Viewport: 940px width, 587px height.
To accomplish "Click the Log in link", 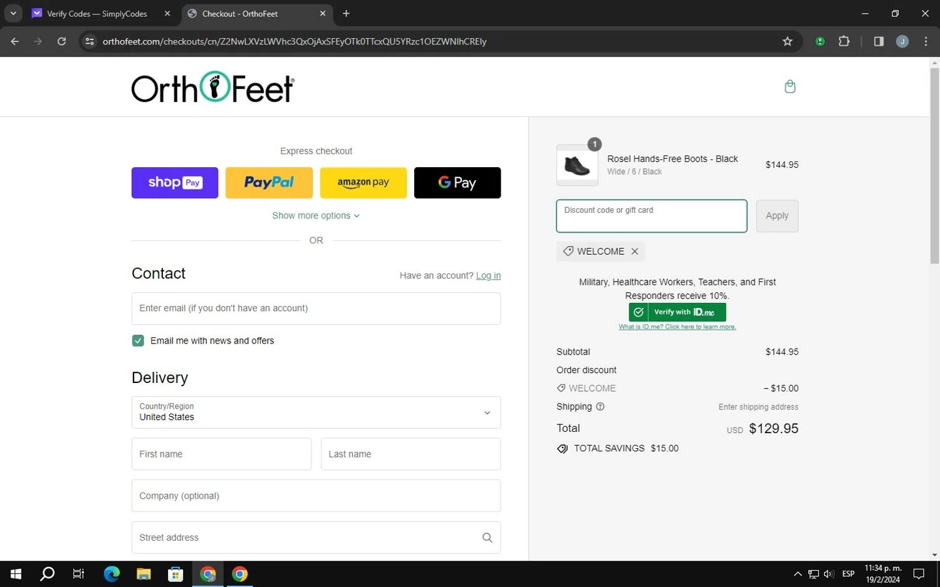I will coord(488,275).
